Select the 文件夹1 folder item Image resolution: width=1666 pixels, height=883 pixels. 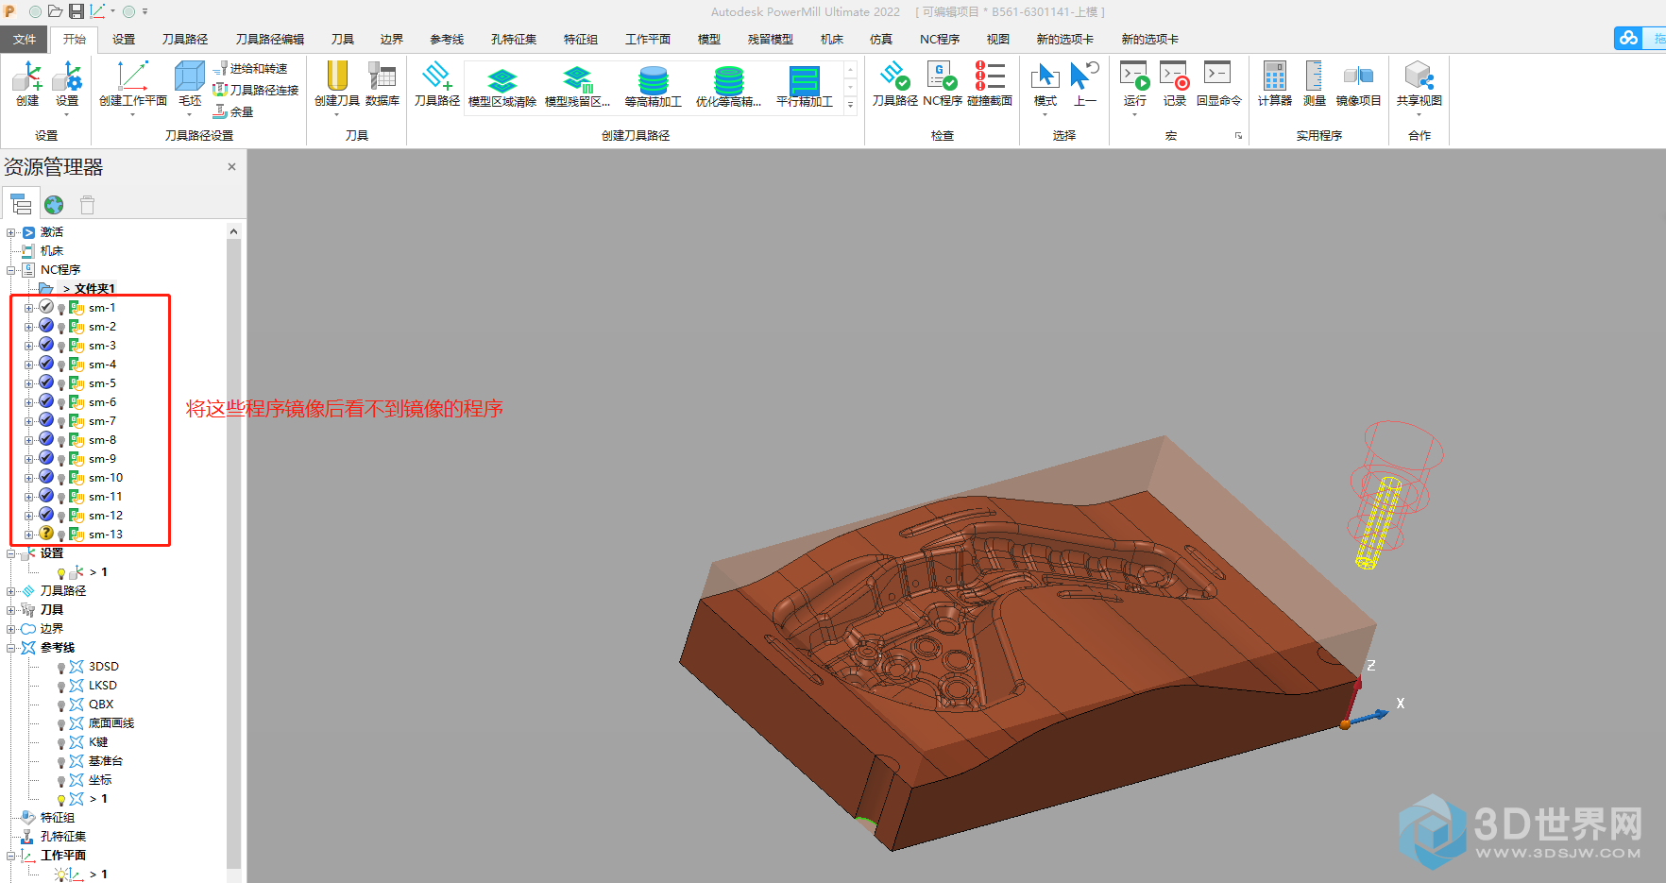(94, 289)
